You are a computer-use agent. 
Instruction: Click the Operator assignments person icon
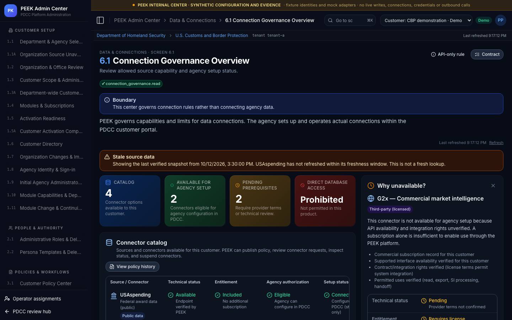7,299
